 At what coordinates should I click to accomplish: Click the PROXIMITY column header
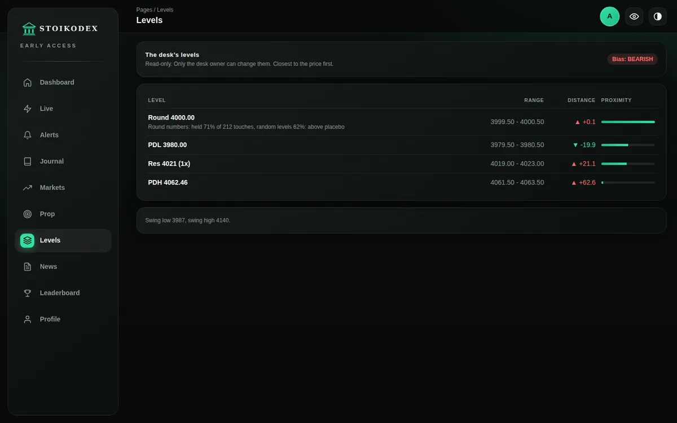(616, 100)
